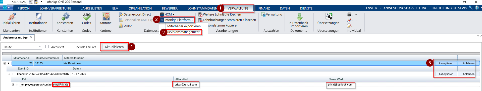Close the Änderungsanträge tab

pyautogui.click(x=31, y=37)
